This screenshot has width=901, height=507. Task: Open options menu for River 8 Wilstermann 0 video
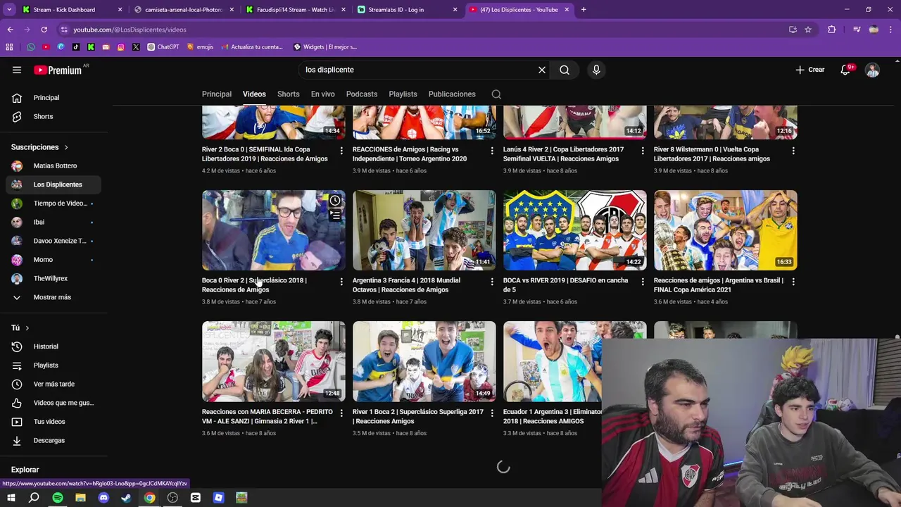point(793,151)
